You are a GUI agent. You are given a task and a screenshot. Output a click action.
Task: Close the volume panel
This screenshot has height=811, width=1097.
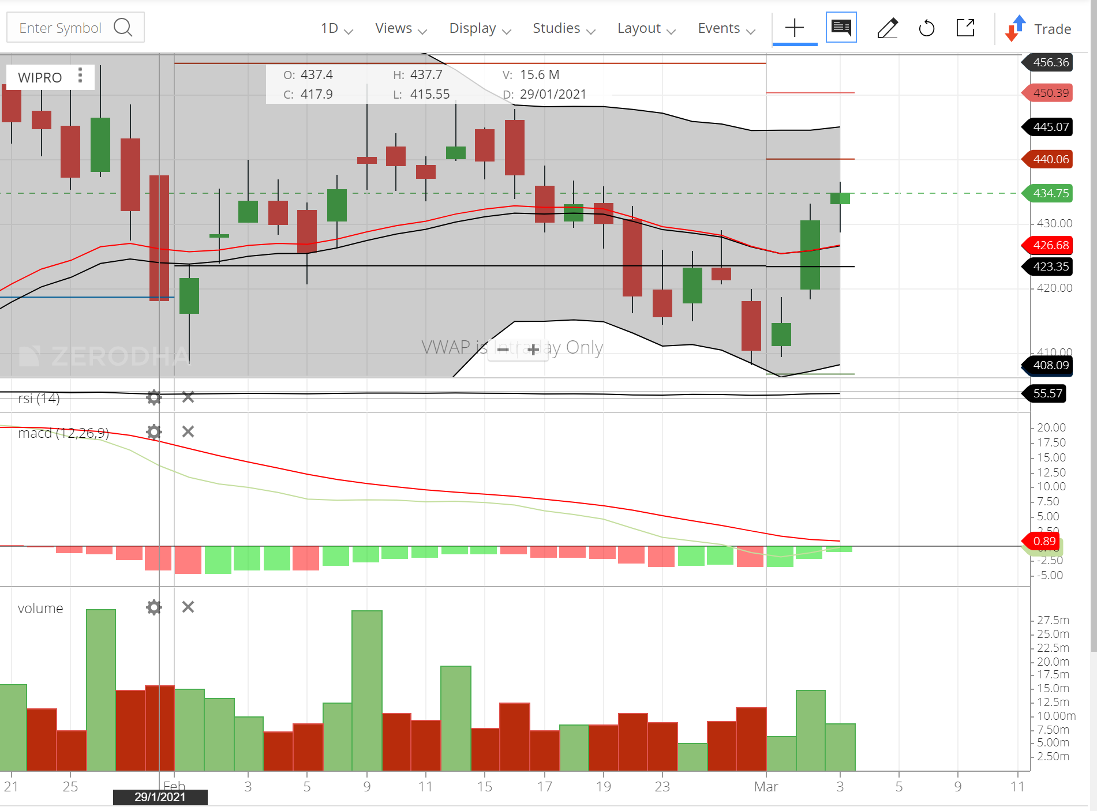[188, 607]
